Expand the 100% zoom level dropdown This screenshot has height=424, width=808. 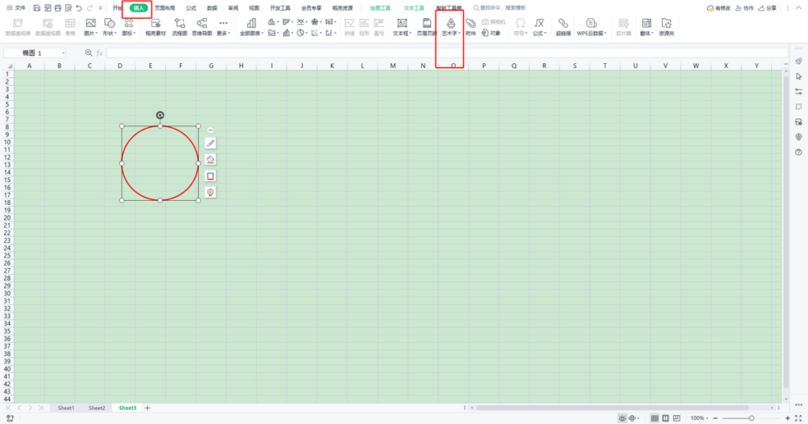point(699,418)
